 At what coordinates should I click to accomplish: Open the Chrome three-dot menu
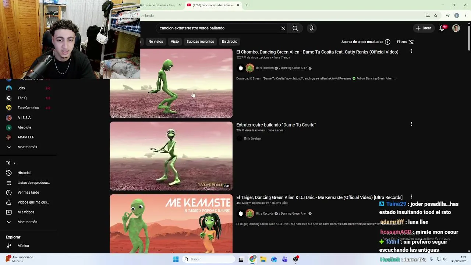point(466,15)
